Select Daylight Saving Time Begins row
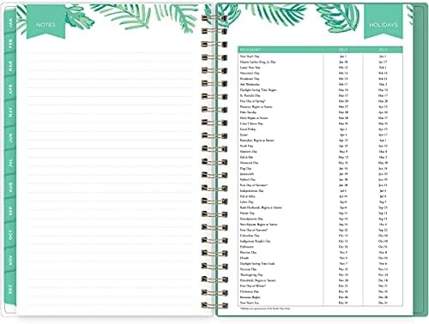 point(320,90)
